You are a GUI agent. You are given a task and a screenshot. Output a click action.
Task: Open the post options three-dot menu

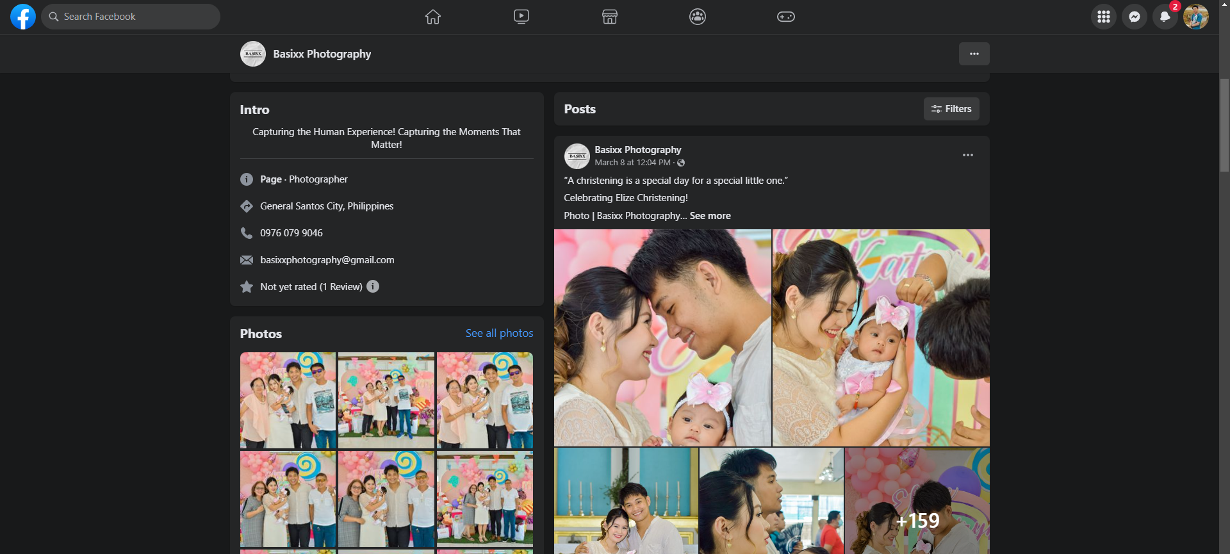coord(968,155)
